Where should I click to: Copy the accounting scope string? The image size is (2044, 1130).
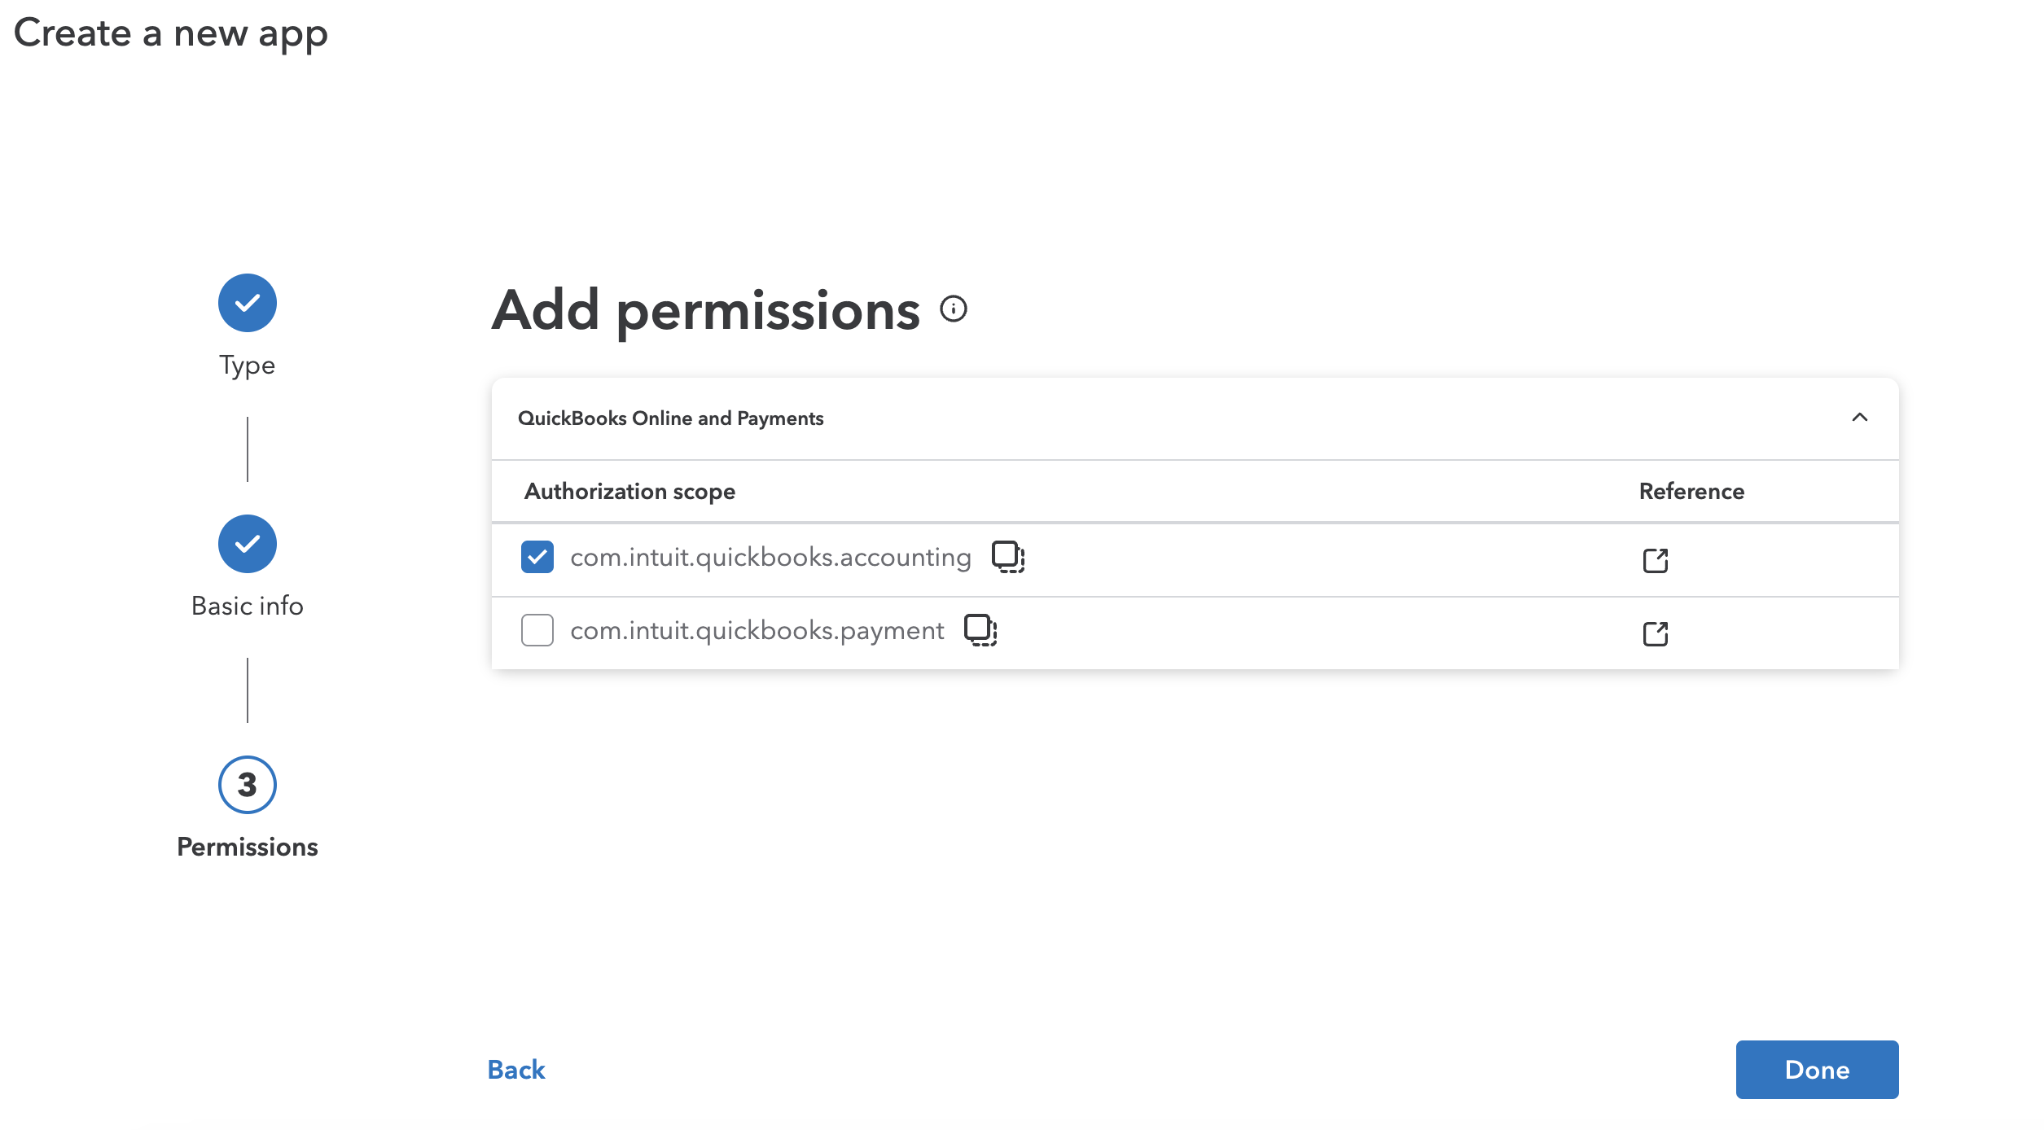coord(1007,557)
